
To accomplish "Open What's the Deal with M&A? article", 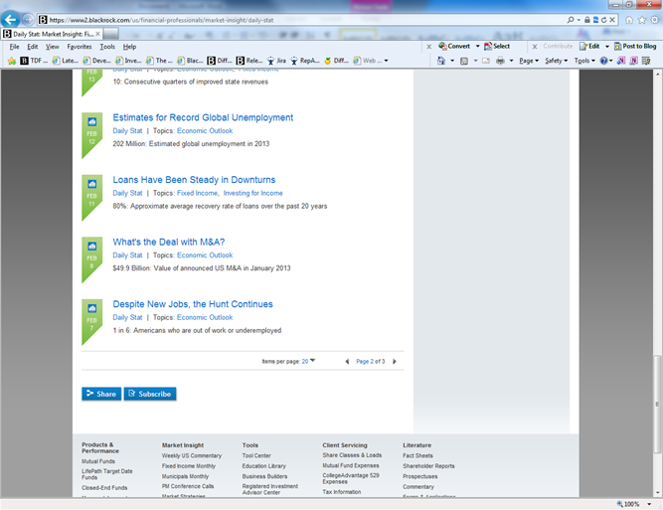I will click(169, 242).
